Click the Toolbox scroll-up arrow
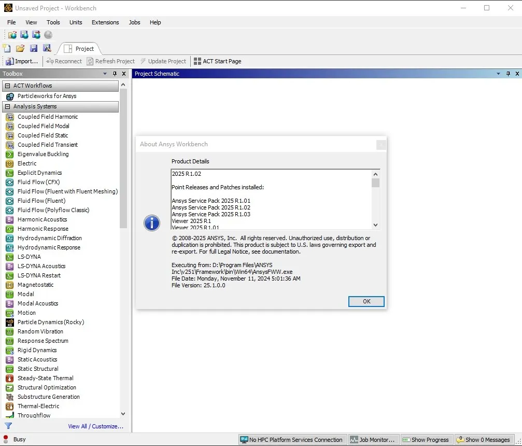The image size is (522, 446). pyautogui.click(x=123, y=85)
